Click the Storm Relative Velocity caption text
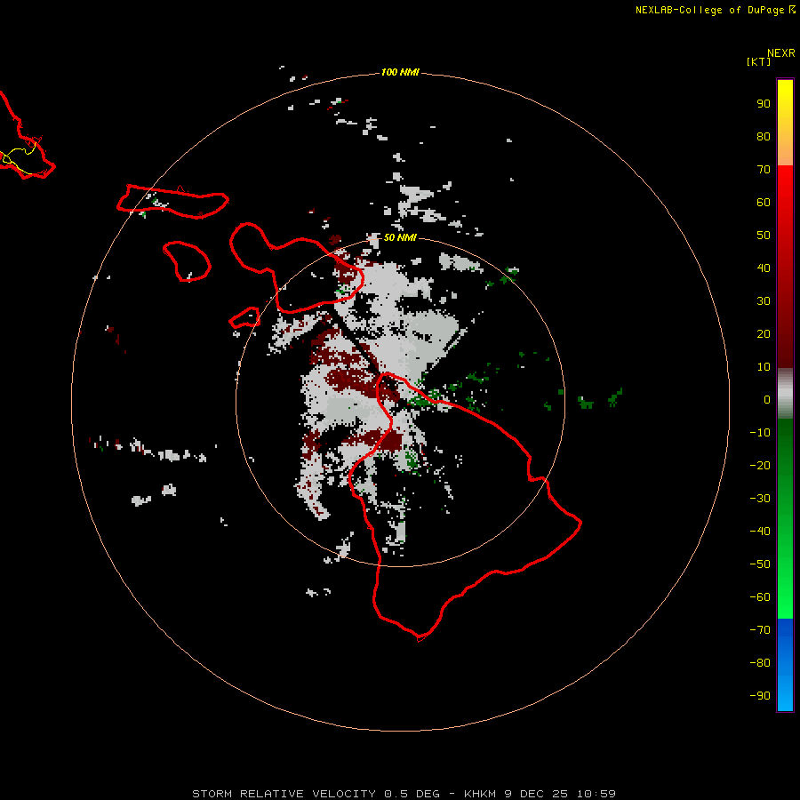 [404, 794]
